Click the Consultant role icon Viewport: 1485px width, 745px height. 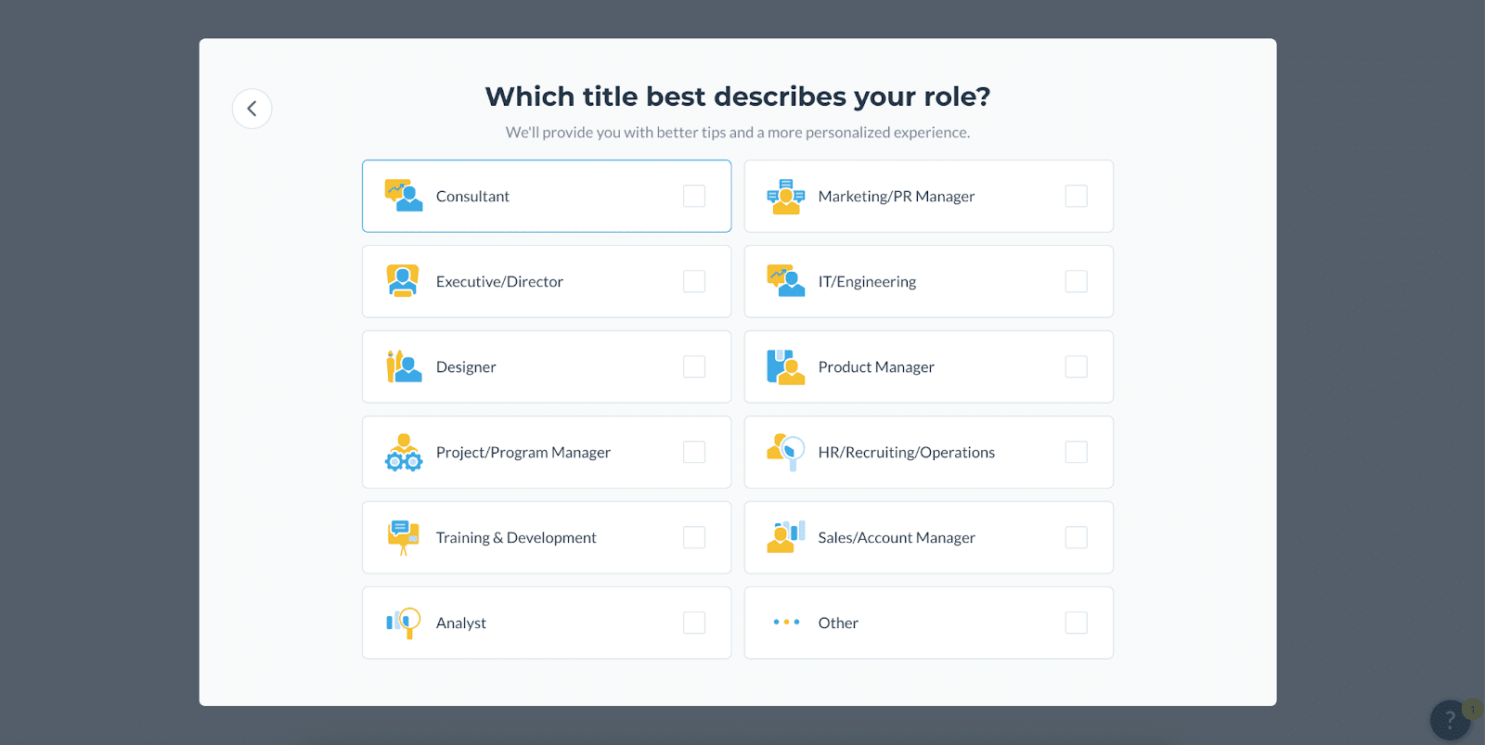click(404, 196)
